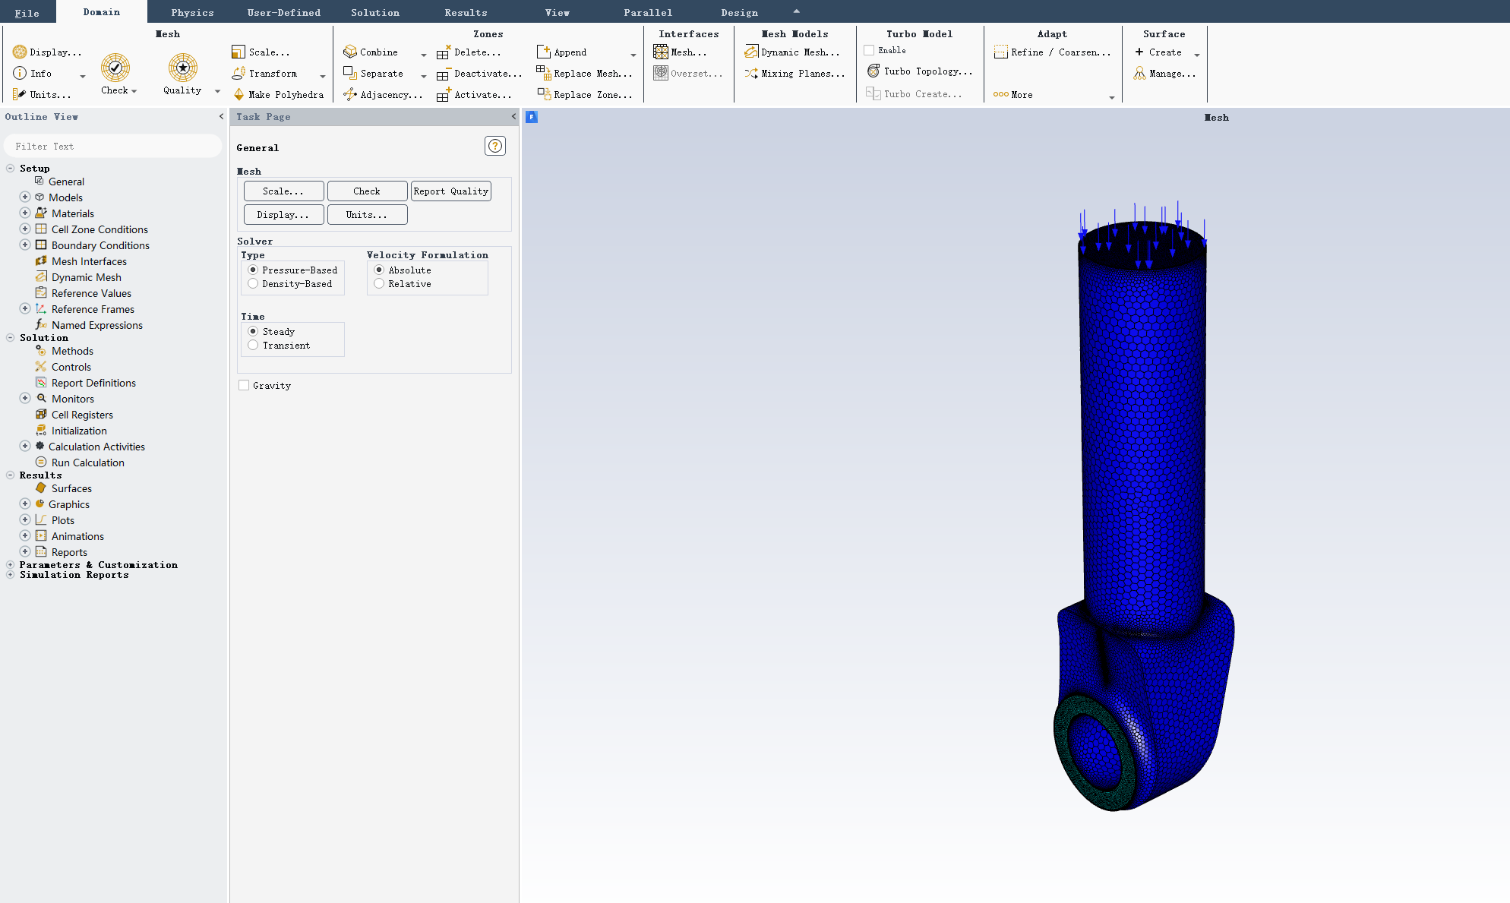
Task: Click the Filter Text input field
Action: [x=112, y=146]
